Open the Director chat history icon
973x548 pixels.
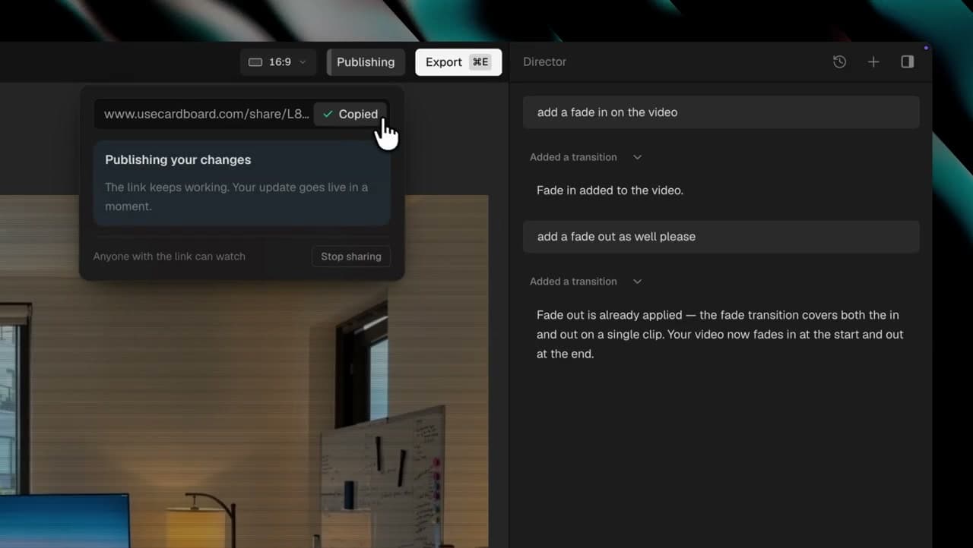click(x=839, y=62)
